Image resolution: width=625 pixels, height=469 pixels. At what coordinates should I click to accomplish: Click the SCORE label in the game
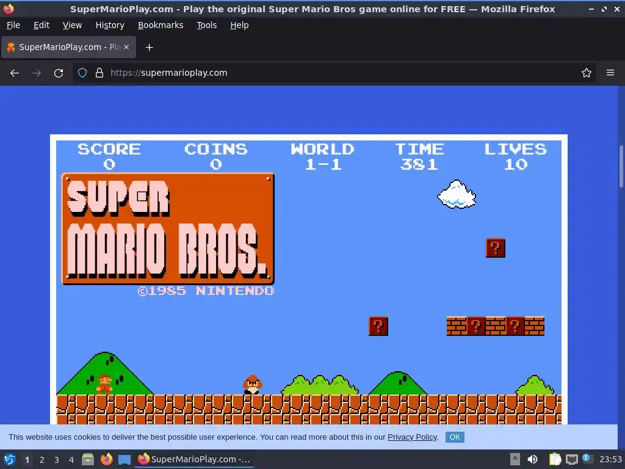pos(109,149)
